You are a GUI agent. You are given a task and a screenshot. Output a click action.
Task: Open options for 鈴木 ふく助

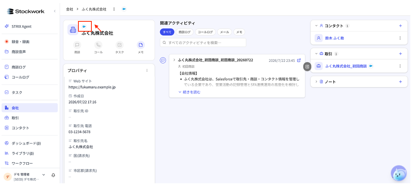pyautogui.click(x=400, y=38)
